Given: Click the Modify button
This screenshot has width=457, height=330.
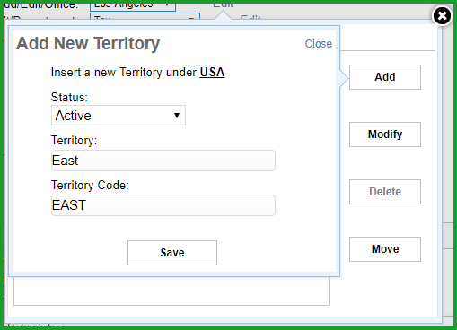Looking at the screenshot, I should pyautogui.click(x=385, y=135).
